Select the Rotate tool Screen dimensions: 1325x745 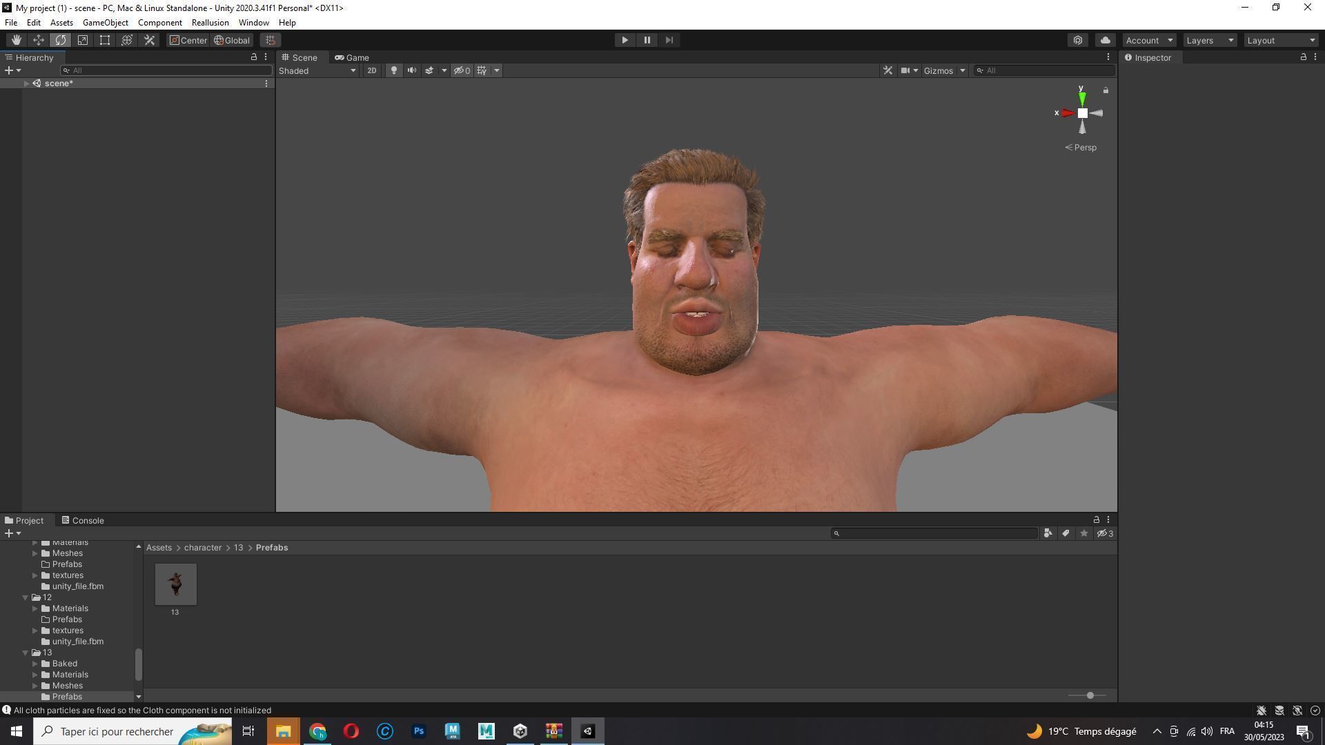tap(61, 40)
